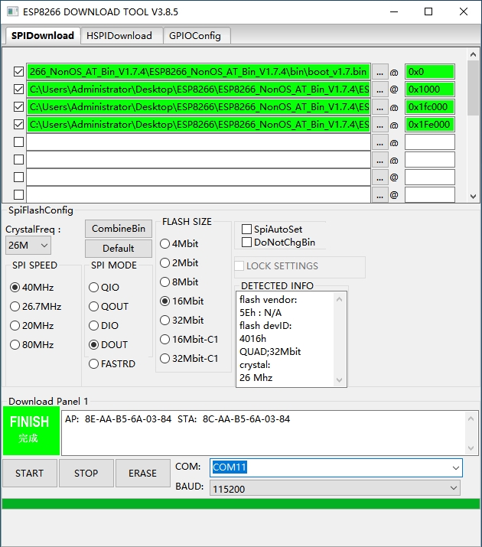
Task: Select 32Mbit-C1 flash size
Action: (x=164, y=358)
